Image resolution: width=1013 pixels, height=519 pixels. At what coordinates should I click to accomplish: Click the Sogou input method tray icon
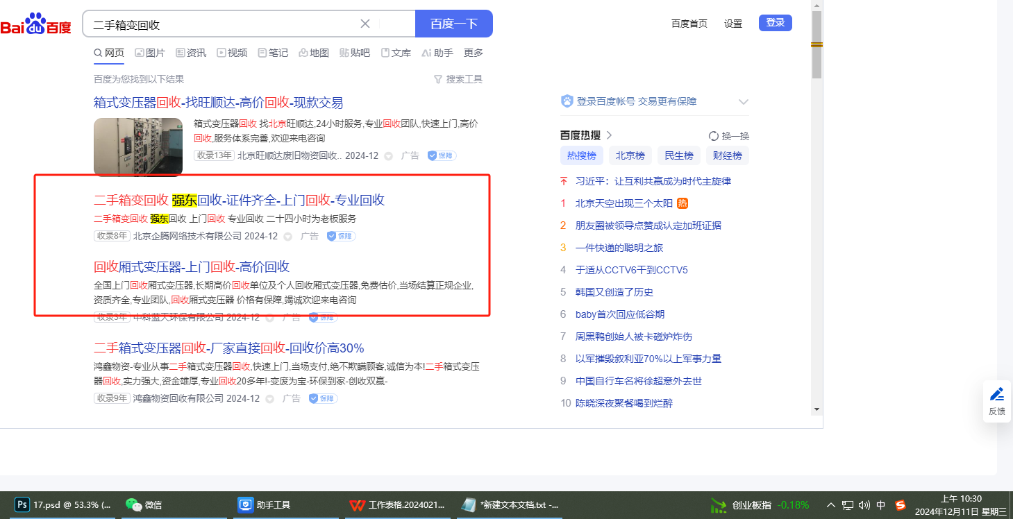pos(901,505)
